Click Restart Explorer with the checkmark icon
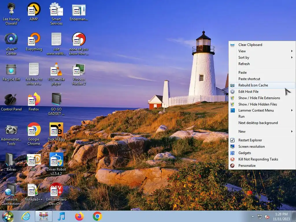Image resolution: width=296 pixels, height=222 pixels. [262, 140]
